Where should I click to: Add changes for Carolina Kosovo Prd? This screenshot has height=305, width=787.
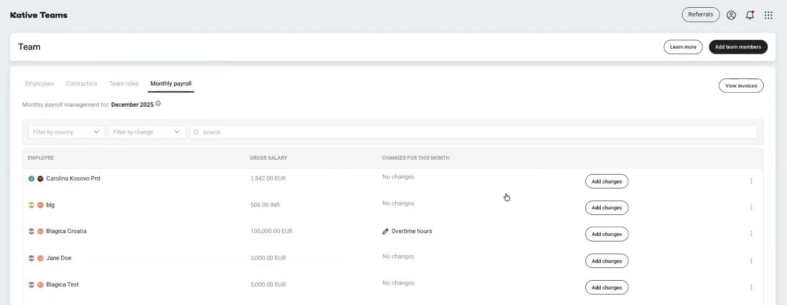pyautogui.click(x=607, y=181)
